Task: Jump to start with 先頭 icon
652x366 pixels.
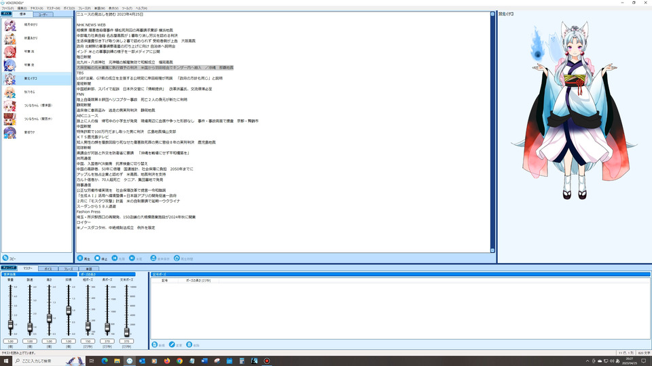Action: [114, 258]
